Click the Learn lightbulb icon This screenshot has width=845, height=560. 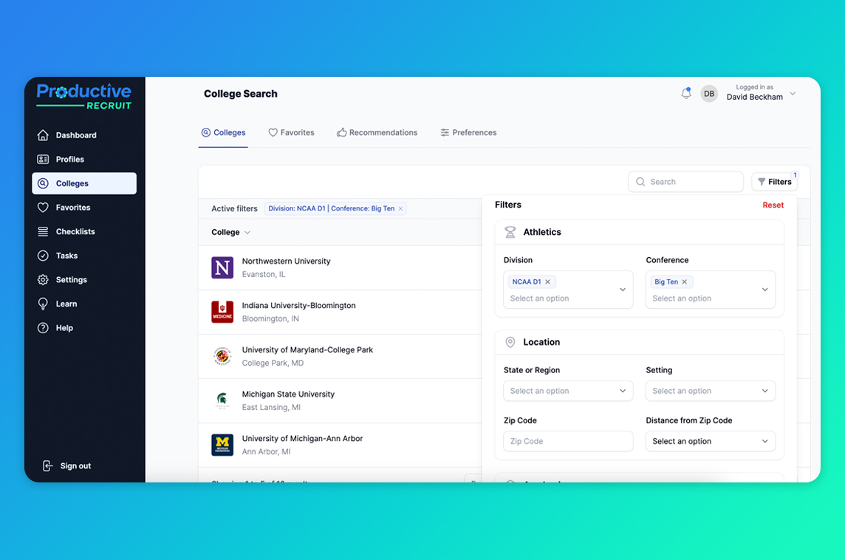pos(43,304)
